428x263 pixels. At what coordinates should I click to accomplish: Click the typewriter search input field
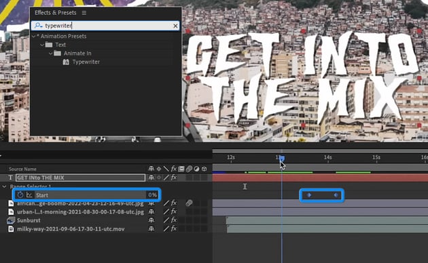tap(105, 26)
